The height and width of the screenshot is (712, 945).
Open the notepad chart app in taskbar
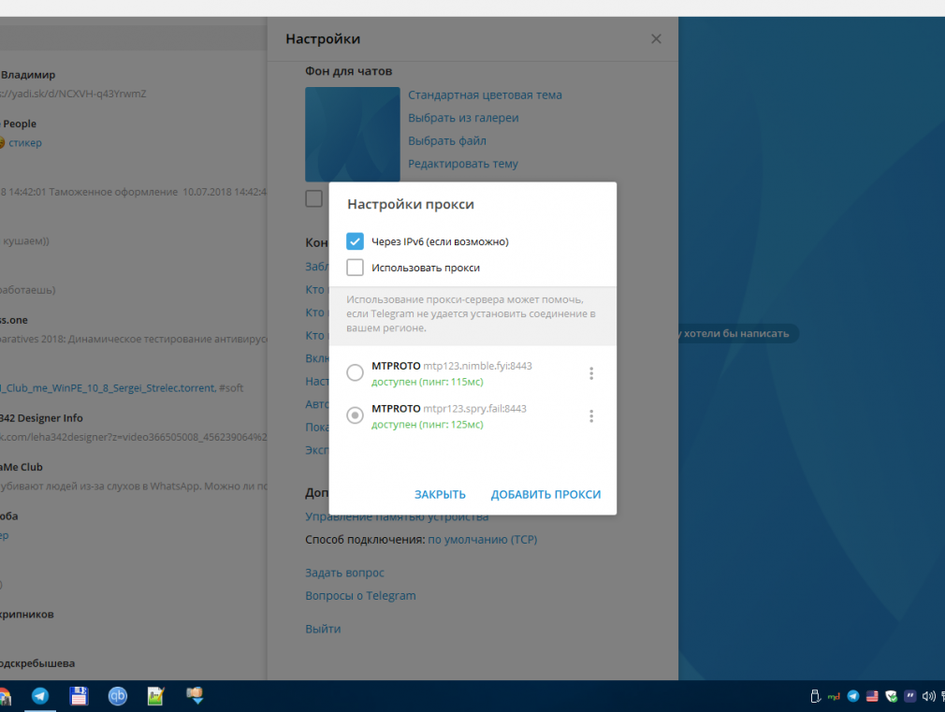[156, 696]
